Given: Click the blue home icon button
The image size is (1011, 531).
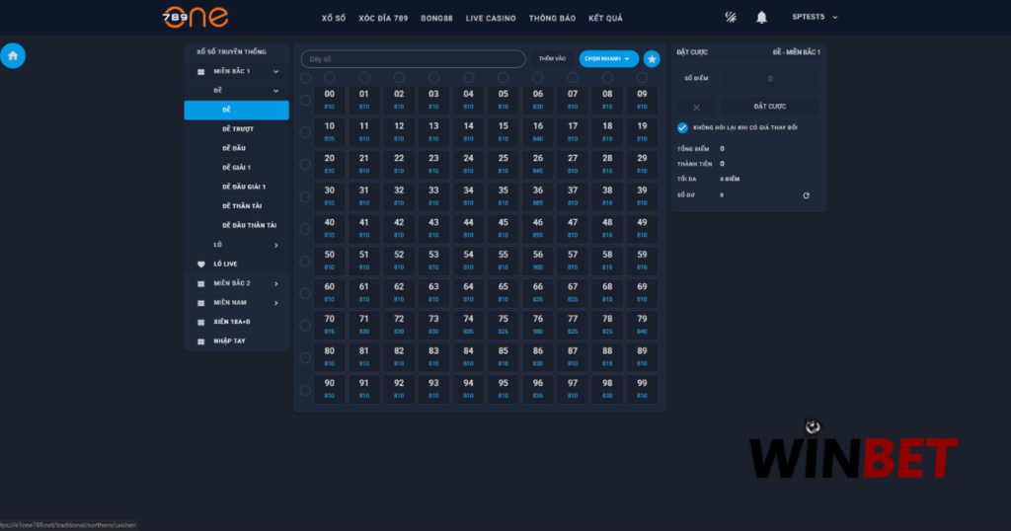Looking at the screenshot, I should 13,56.
